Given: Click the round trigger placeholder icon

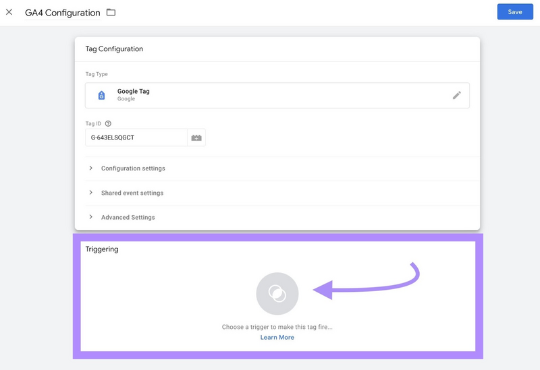Looking at the screenshot, I should [277, 293].
